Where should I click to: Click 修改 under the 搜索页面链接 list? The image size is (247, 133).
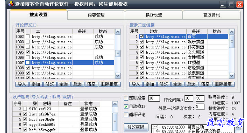click(x=164, y=84)
